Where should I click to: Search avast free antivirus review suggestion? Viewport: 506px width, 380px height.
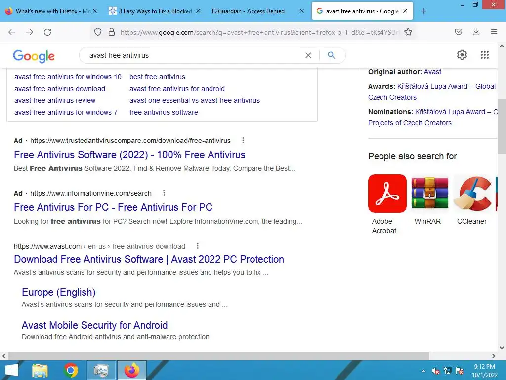pos(55,100)
